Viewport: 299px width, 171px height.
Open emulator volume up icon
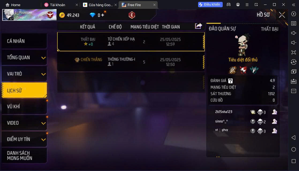coord(294,33)
